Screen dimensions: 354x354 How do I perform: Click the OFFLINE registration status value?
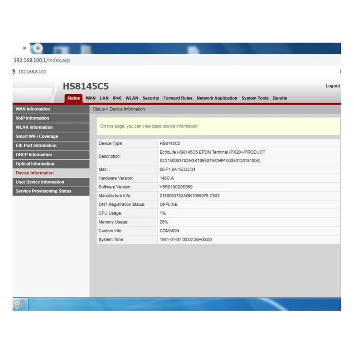pyautogui.click(x=169, y=204)
